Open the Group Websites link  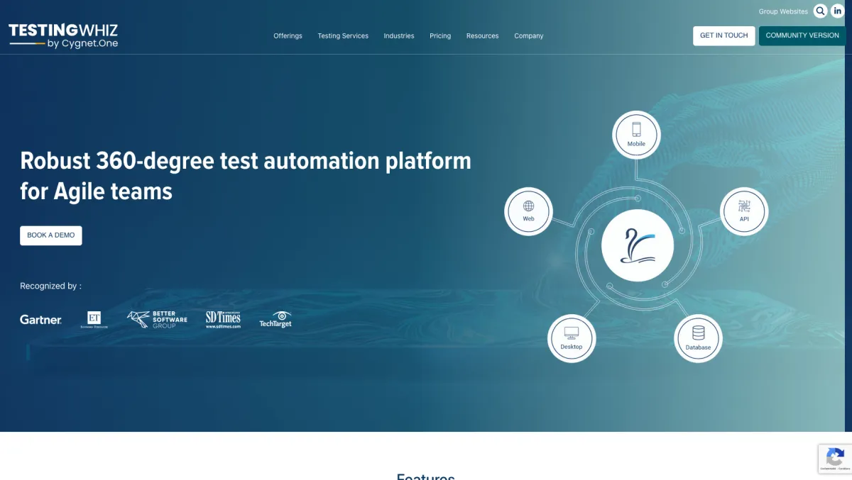783,11
